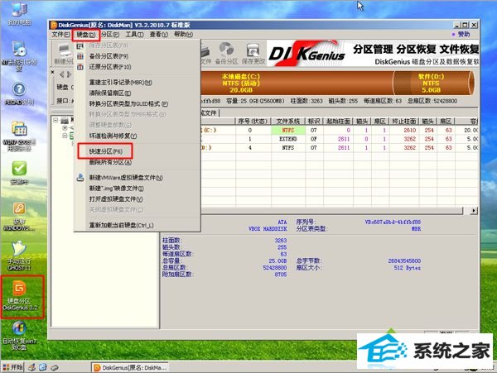The width and height of the screenshot is (497, 373).
Task: Click DiskGenius title bar app icon
Action: (54, 25)
